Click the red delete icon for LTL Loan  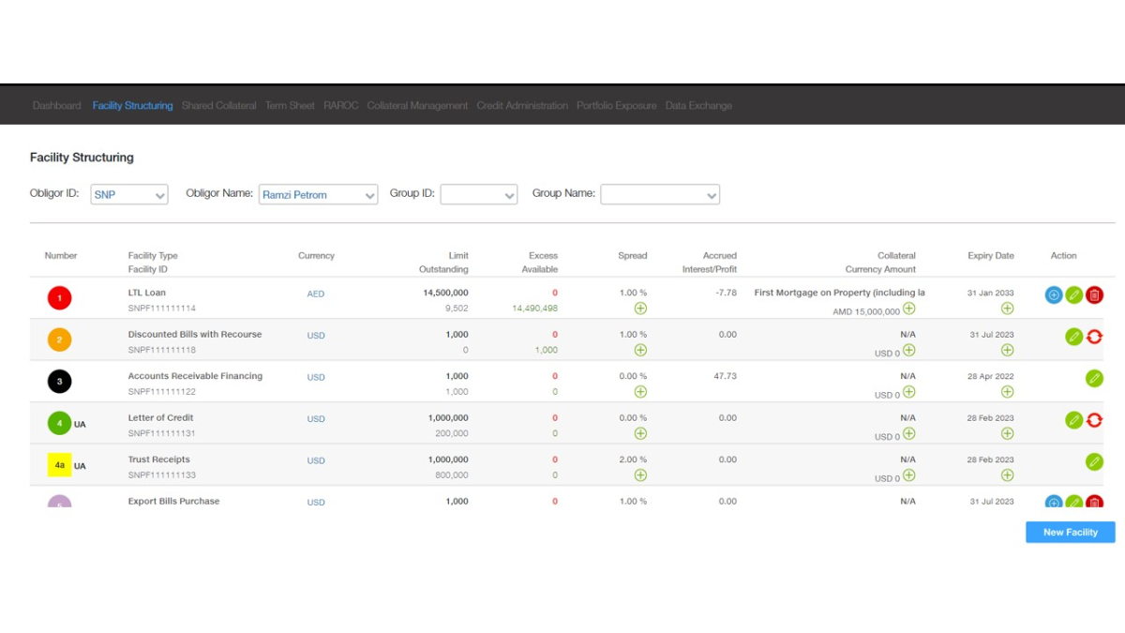1094,295
